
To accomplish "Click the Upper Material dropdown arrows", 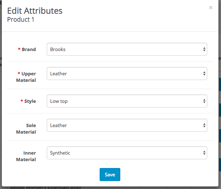I will click(204, 73).
